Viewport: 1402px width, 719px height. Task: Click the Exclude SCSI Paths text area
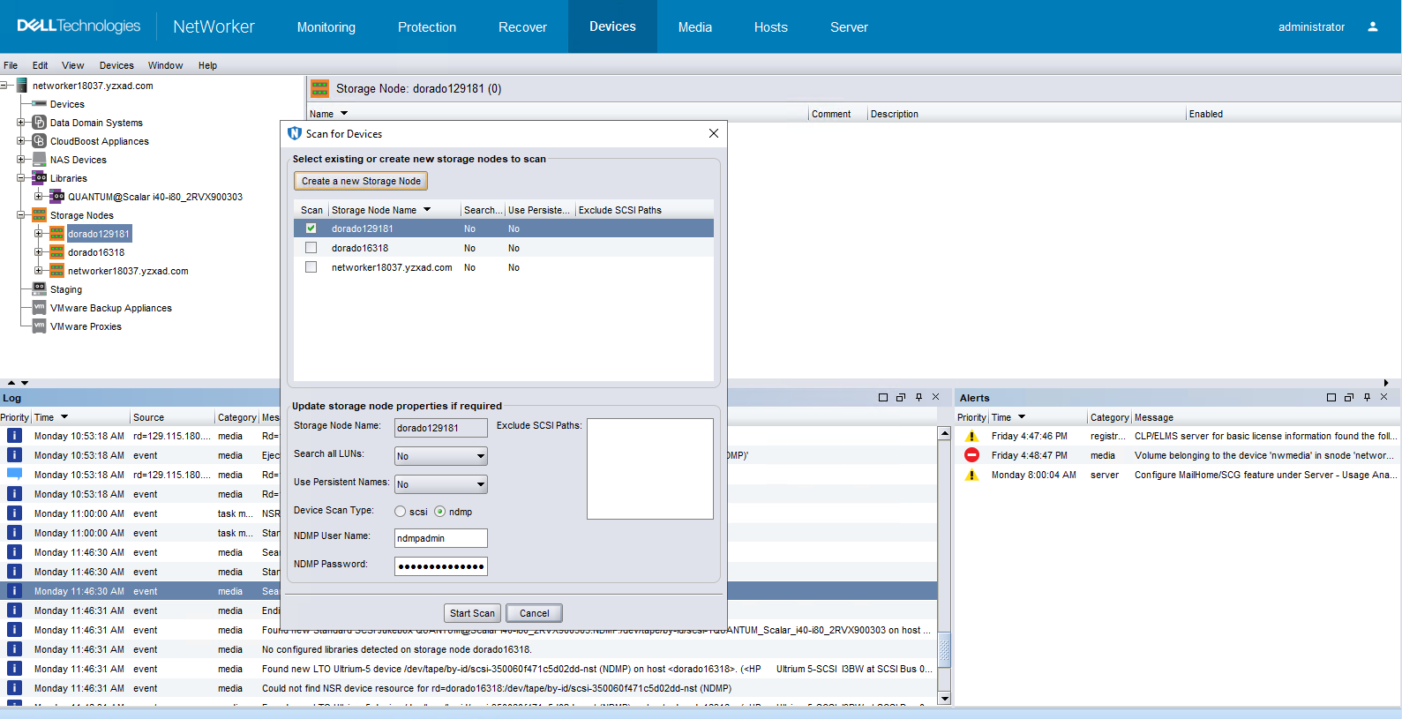(649, 468)
